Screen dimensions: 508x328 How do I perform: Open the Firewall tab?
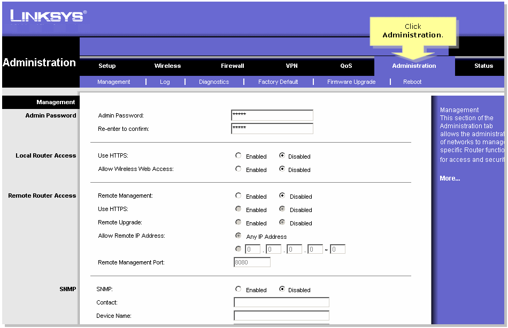[x=232, y=66]
